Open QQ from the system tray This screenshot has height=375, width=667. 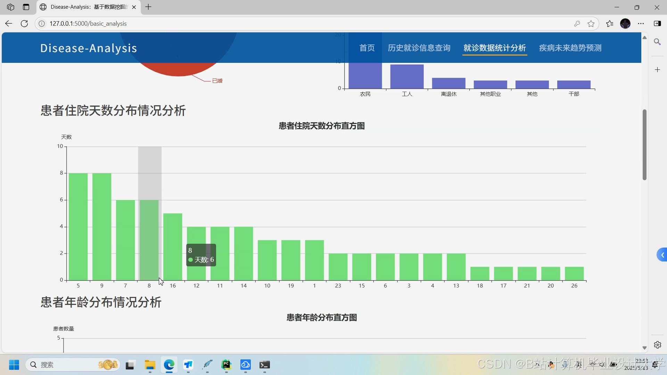551,365
